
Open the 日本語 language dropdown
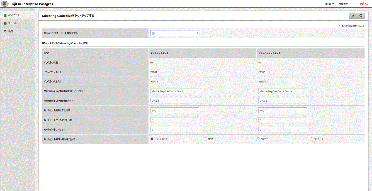(329, 4)
